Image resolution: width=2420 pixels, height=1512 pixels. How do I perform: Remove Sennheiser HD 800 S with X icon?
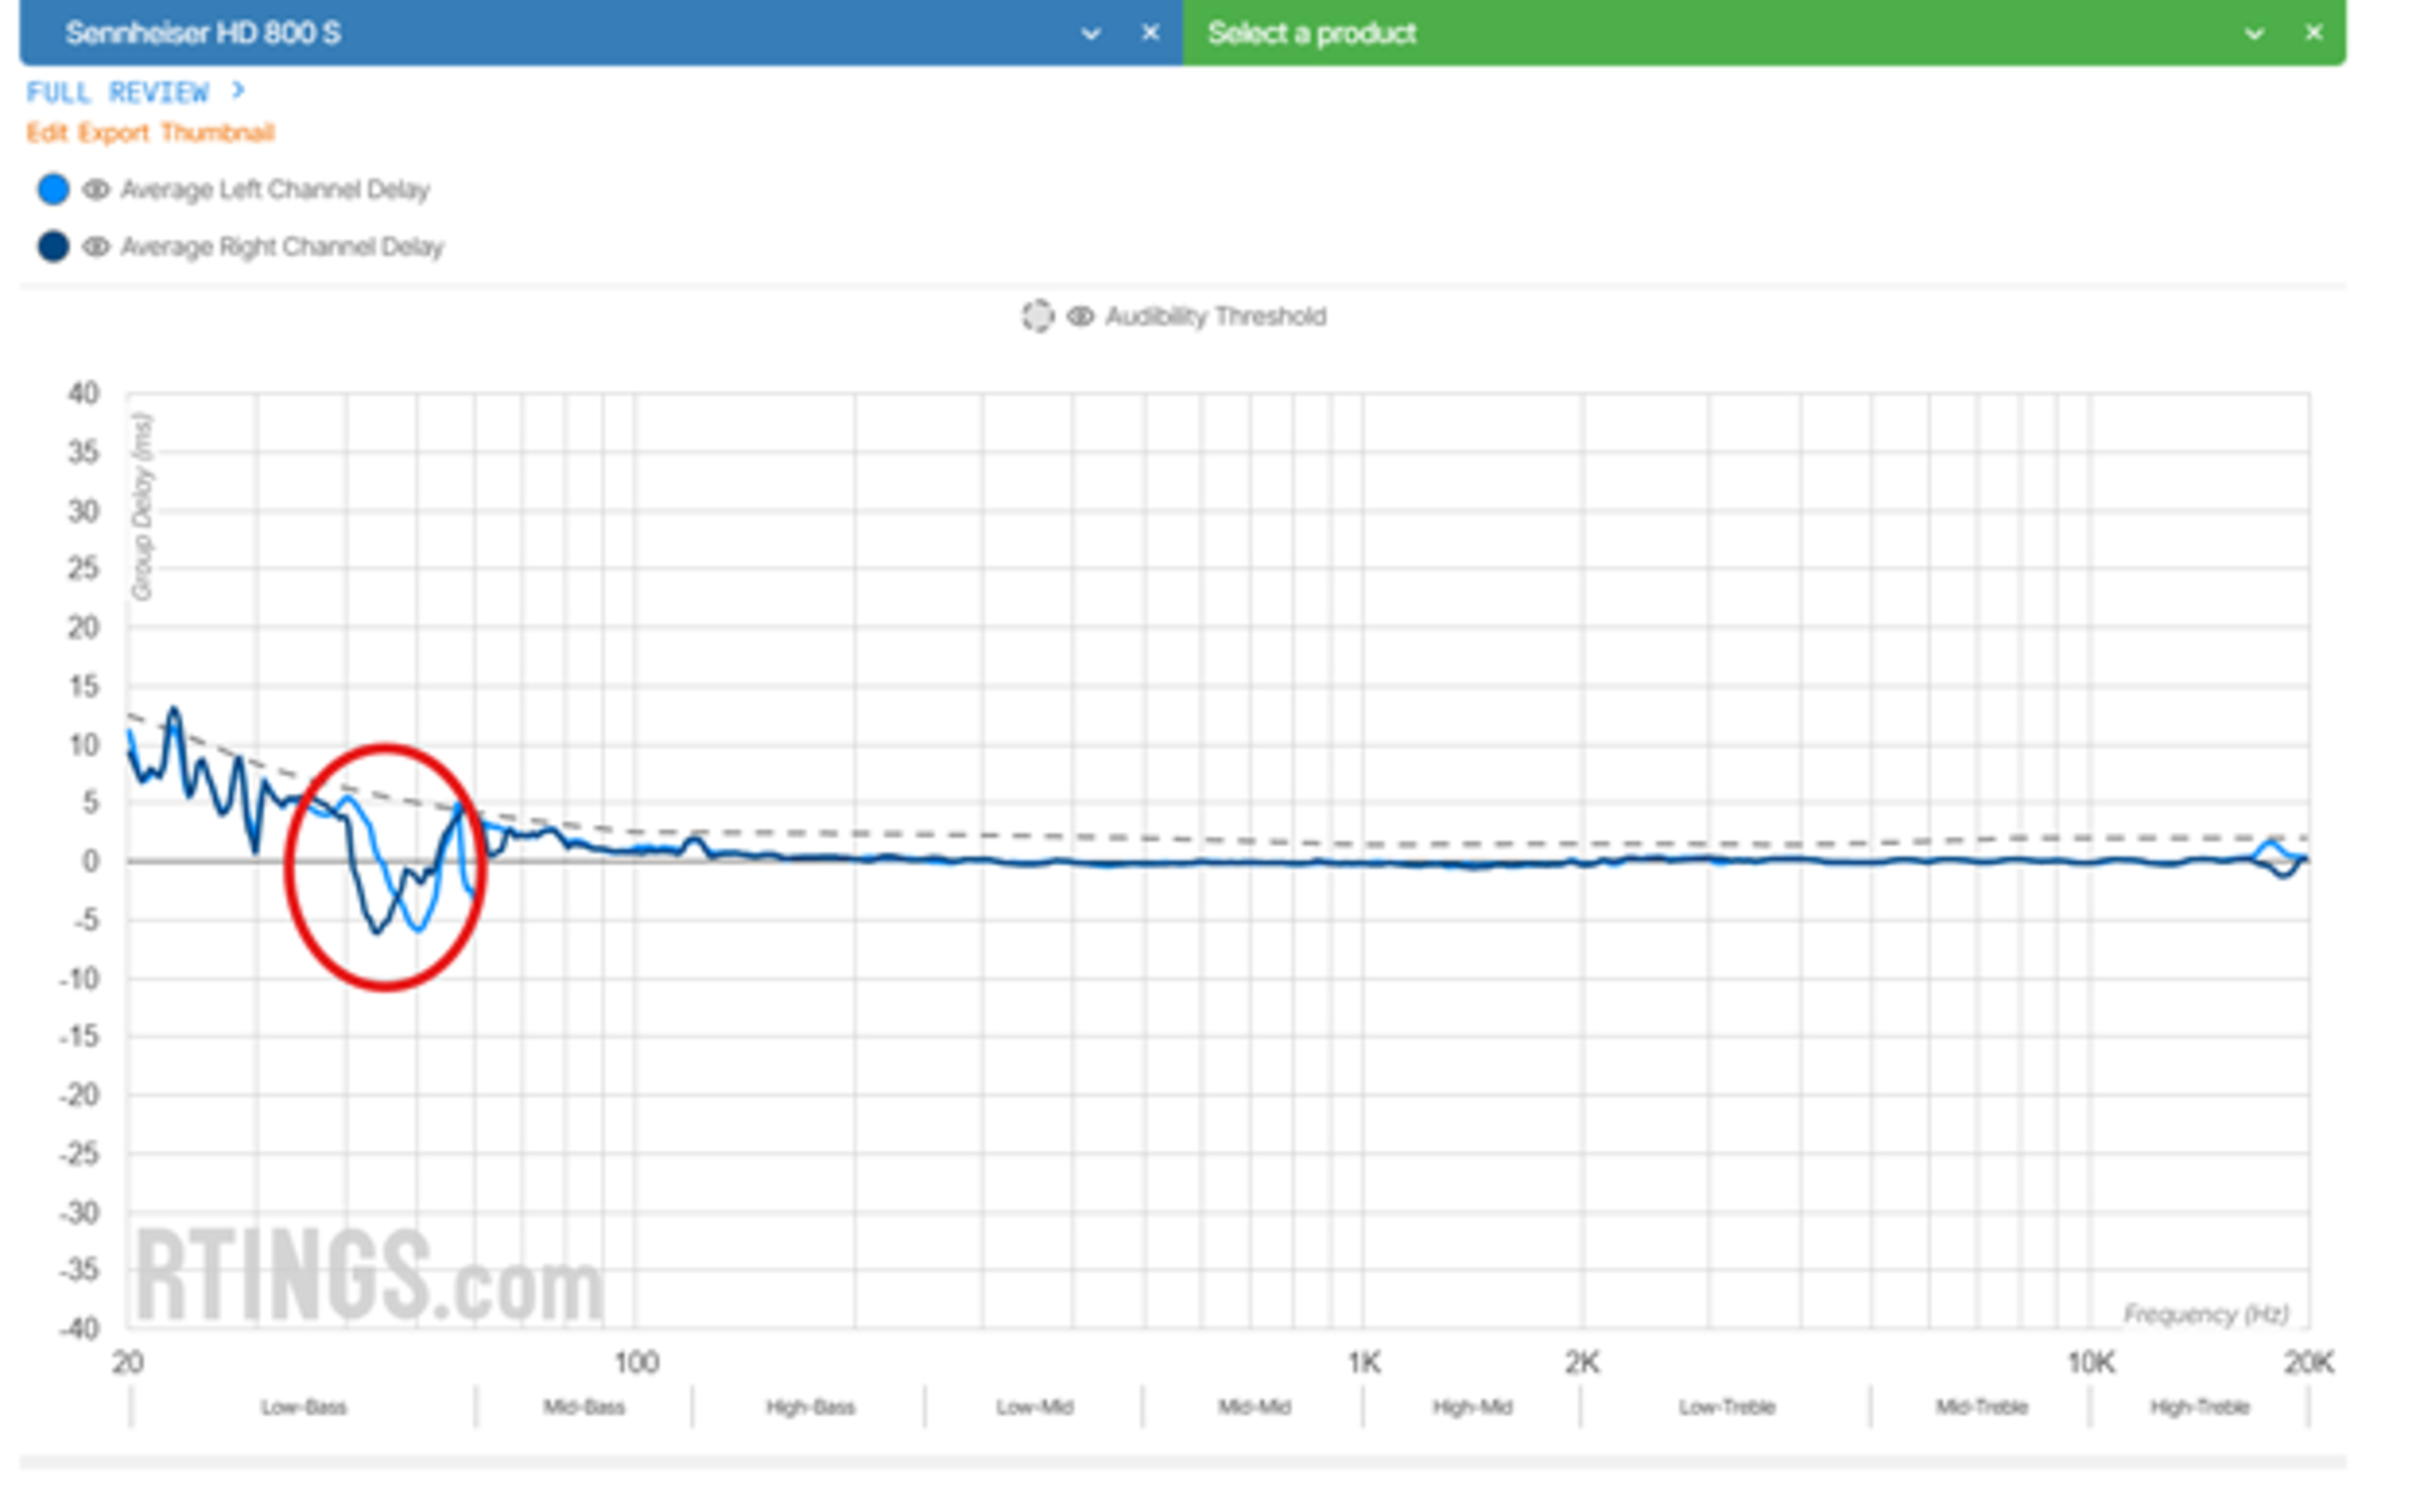(1151, 33)
